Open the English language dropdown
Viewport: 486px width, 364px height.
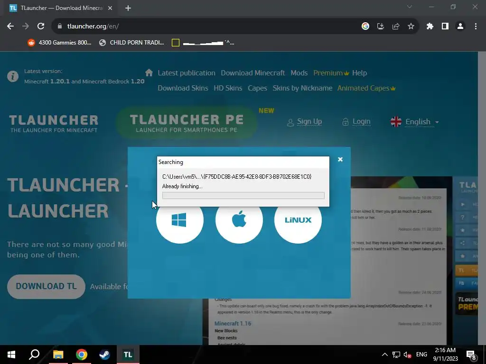click(x=415, y=122)
